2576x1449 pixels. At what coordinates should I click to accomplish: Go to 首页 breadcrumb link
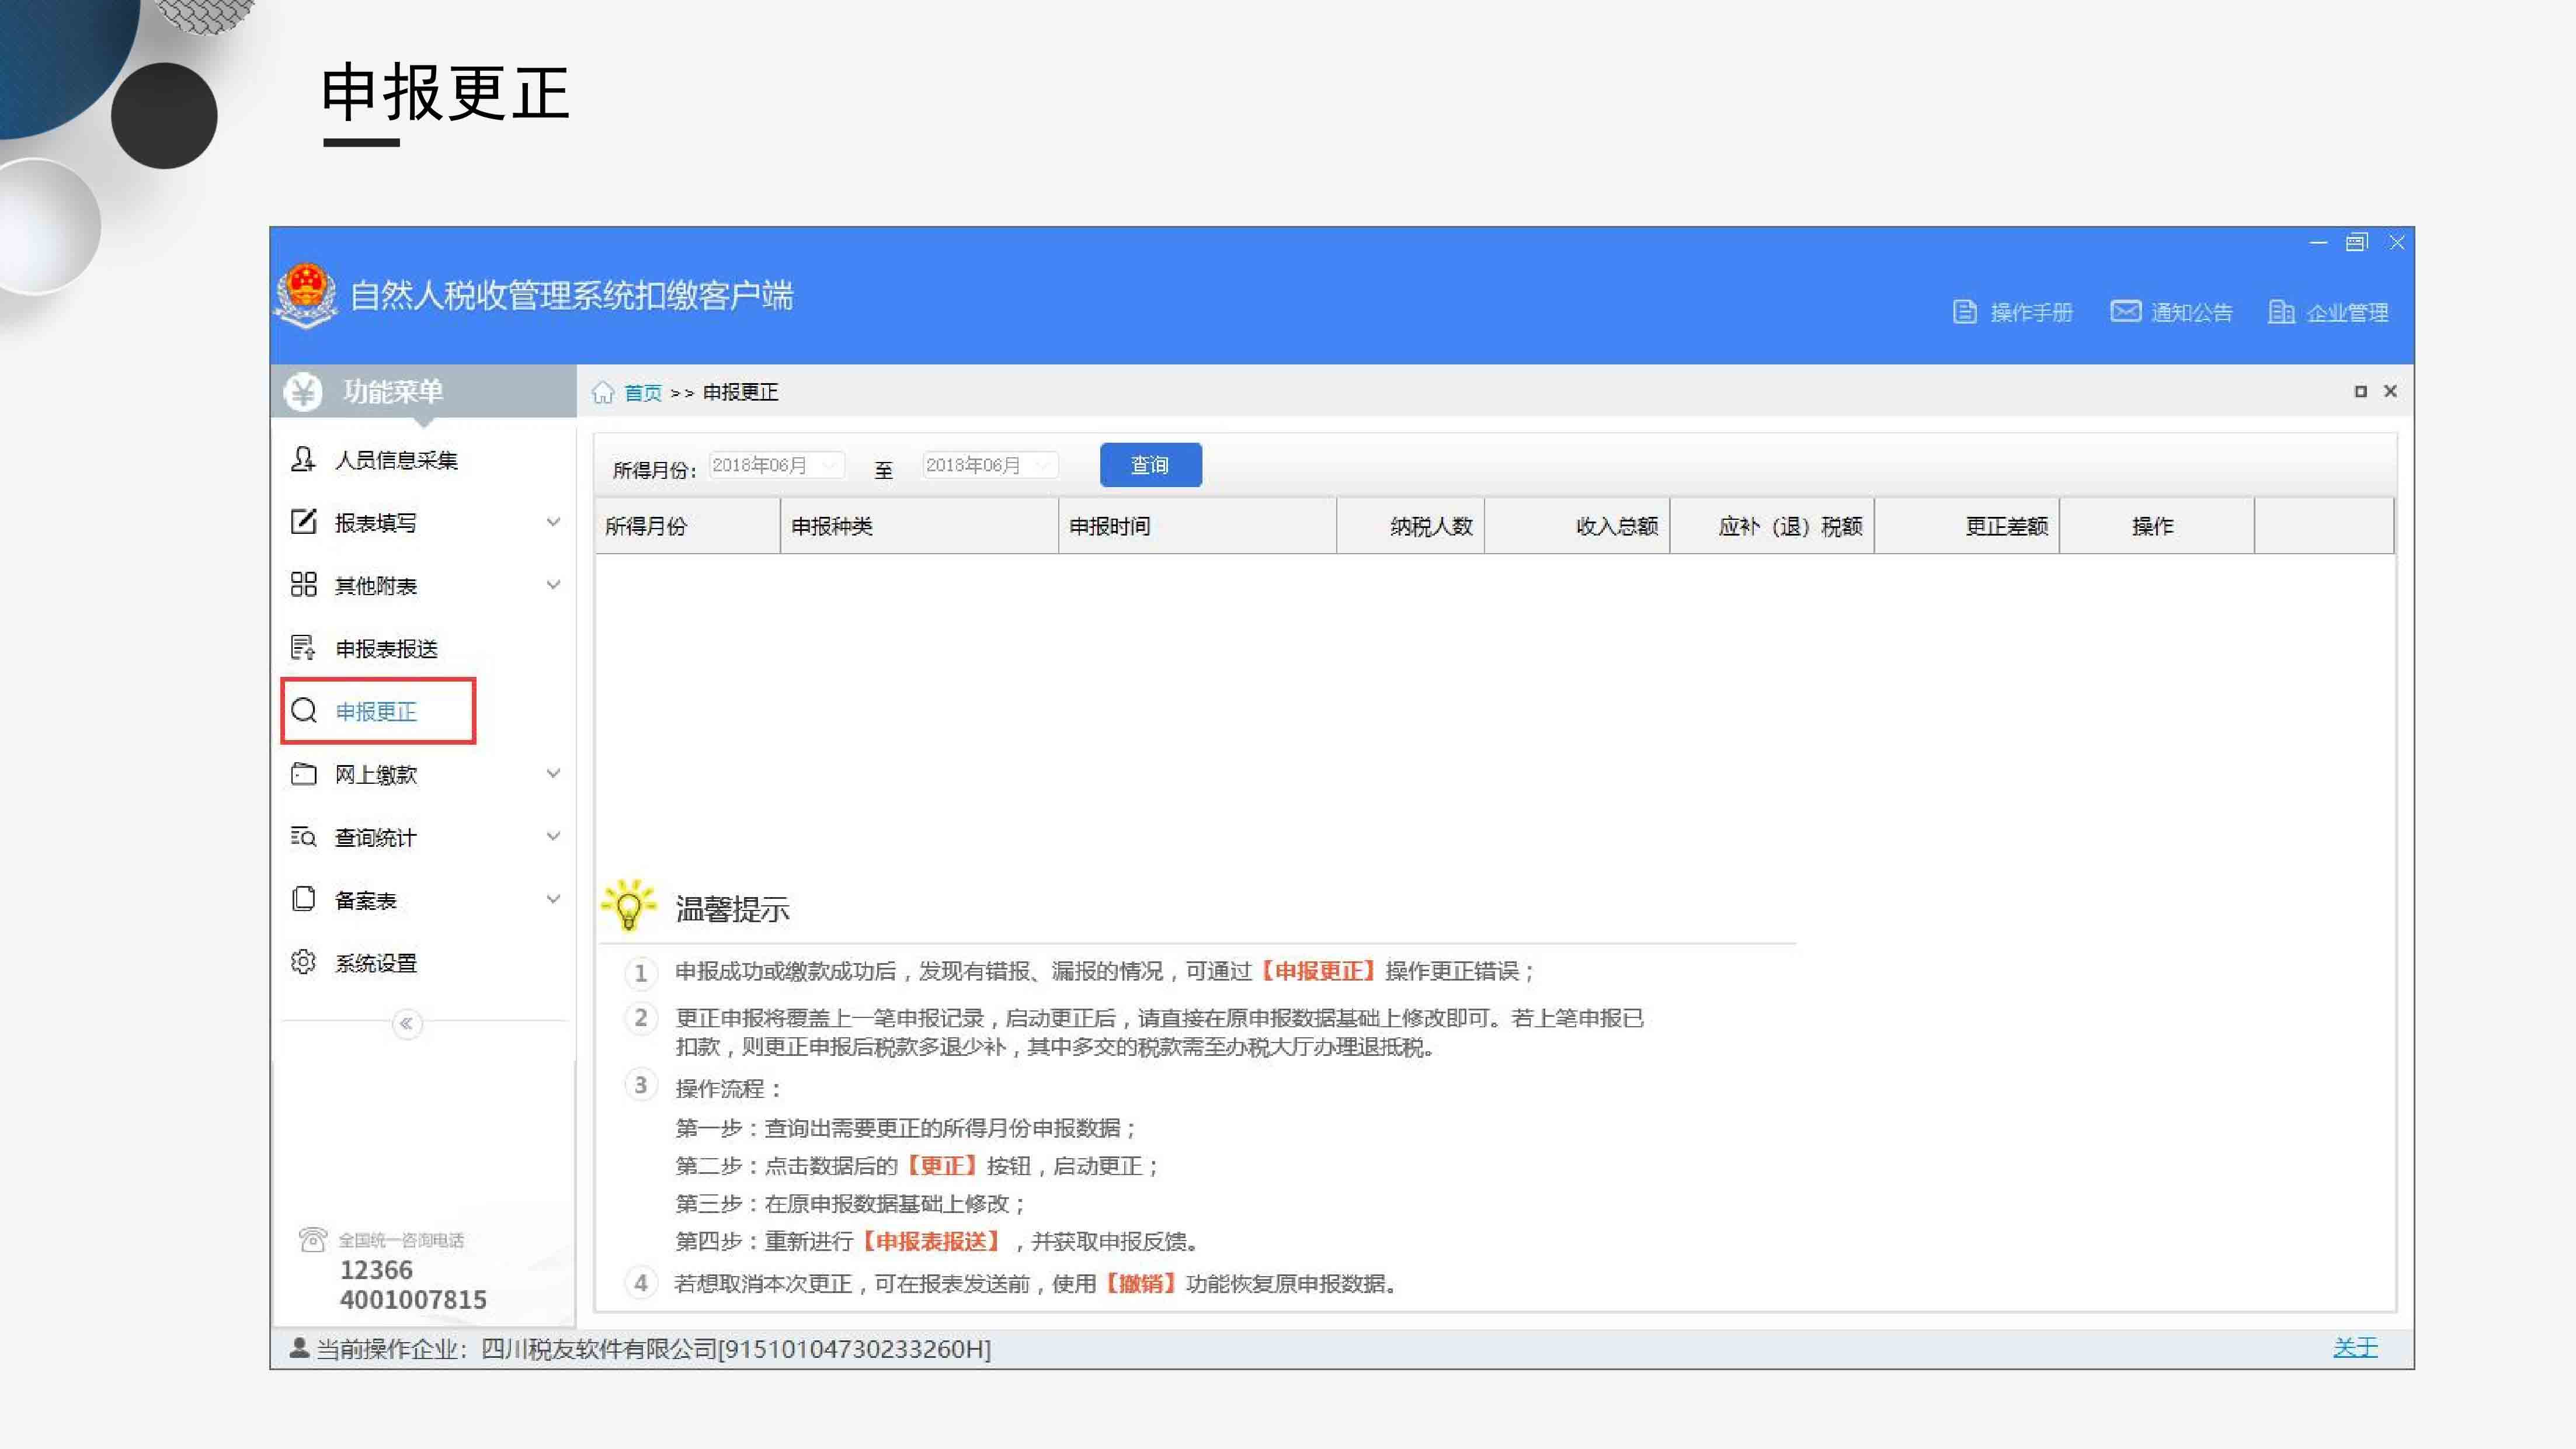(643, 392)
